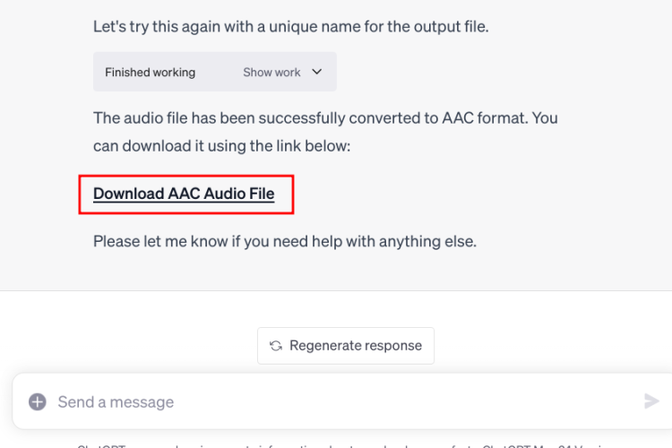This screenshot has height=448, width=672.
Task: Click the "Show work" label
Action: (271, 73)
